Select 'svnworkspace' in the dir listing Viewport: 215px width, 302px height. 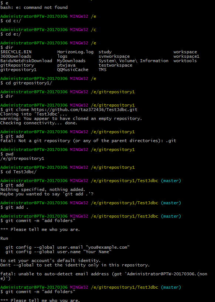114,56
